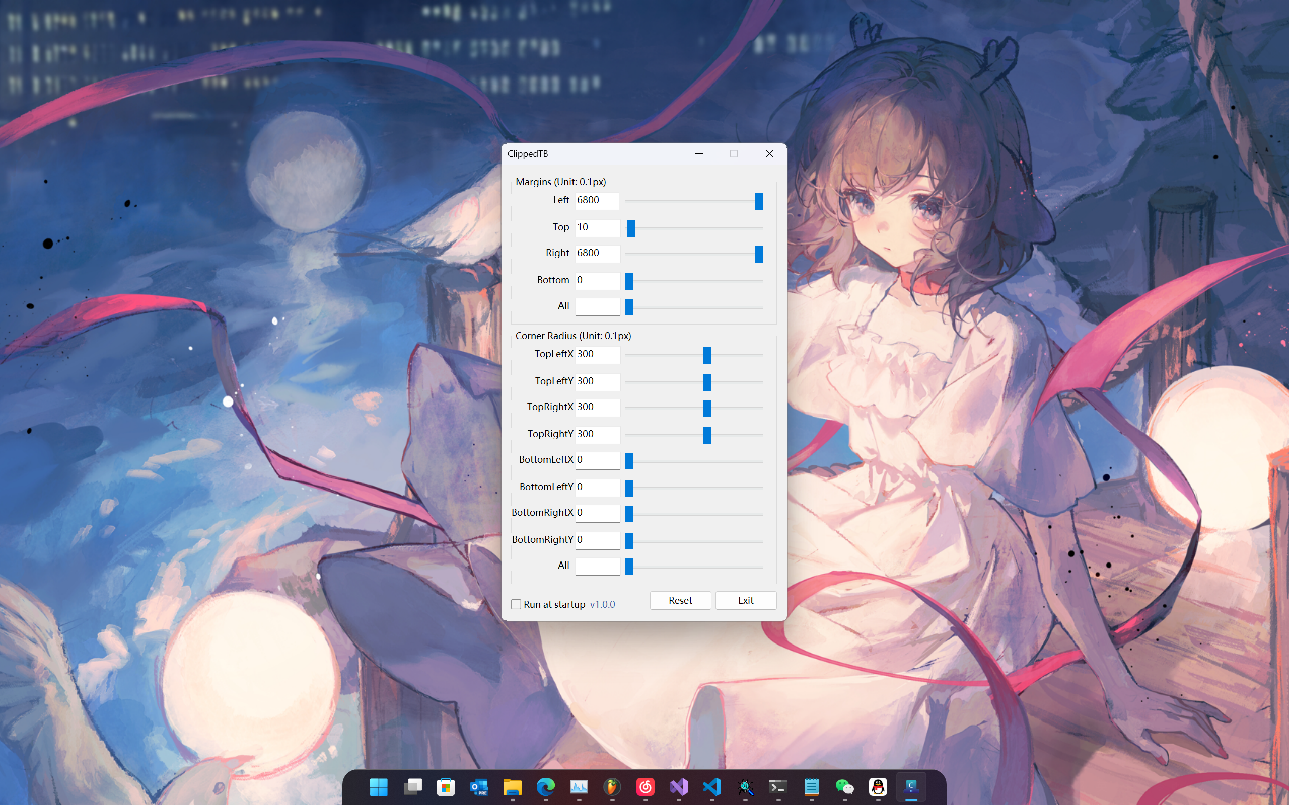Open File Explorer from the taskbar
Image resolution: width=1289 pixels, height=805 pixels.
tap(513, 786)
